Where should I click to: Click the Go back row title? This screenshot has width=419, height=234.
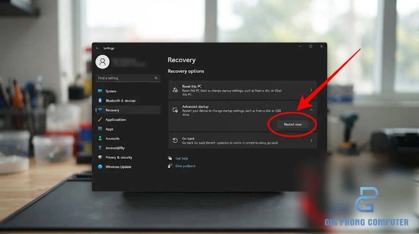coord(188,138)
